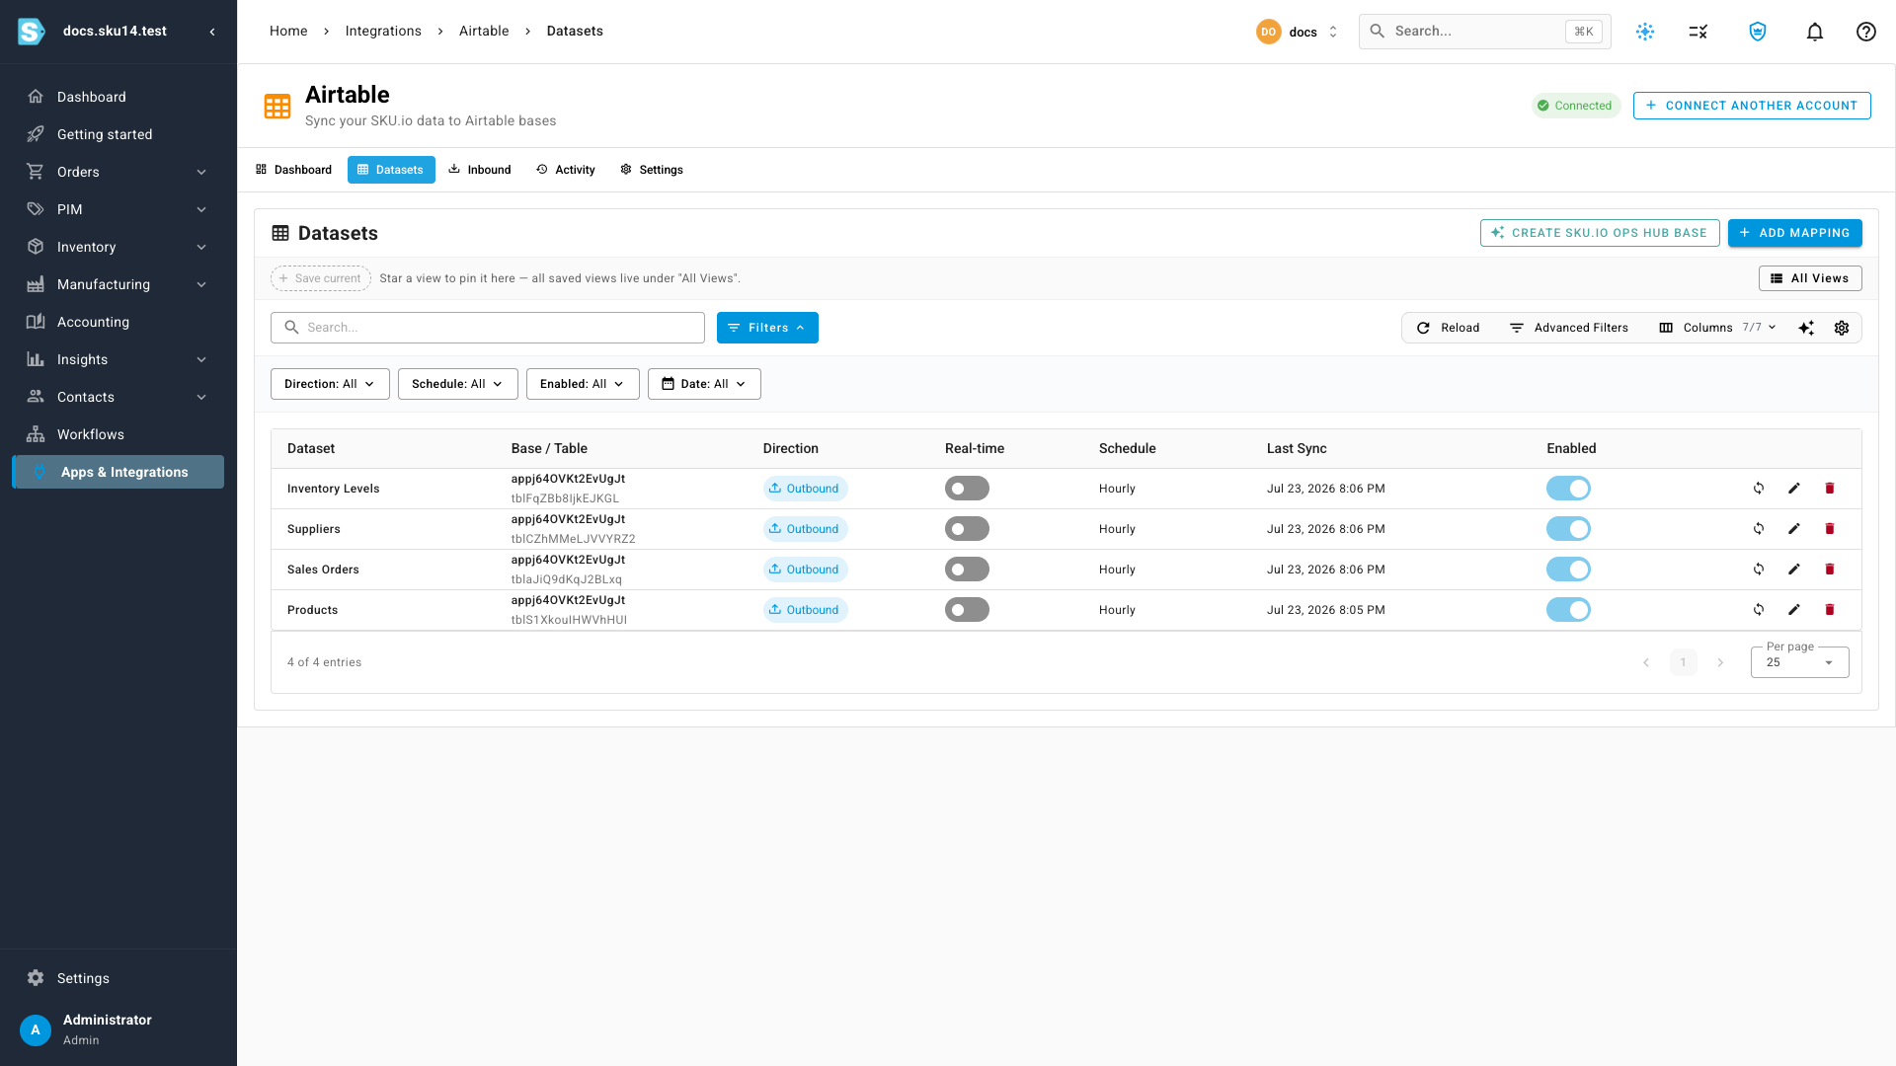The image size is (1896, 1066).
Task: Switch to the Activity tab
Action: point(566,170)
